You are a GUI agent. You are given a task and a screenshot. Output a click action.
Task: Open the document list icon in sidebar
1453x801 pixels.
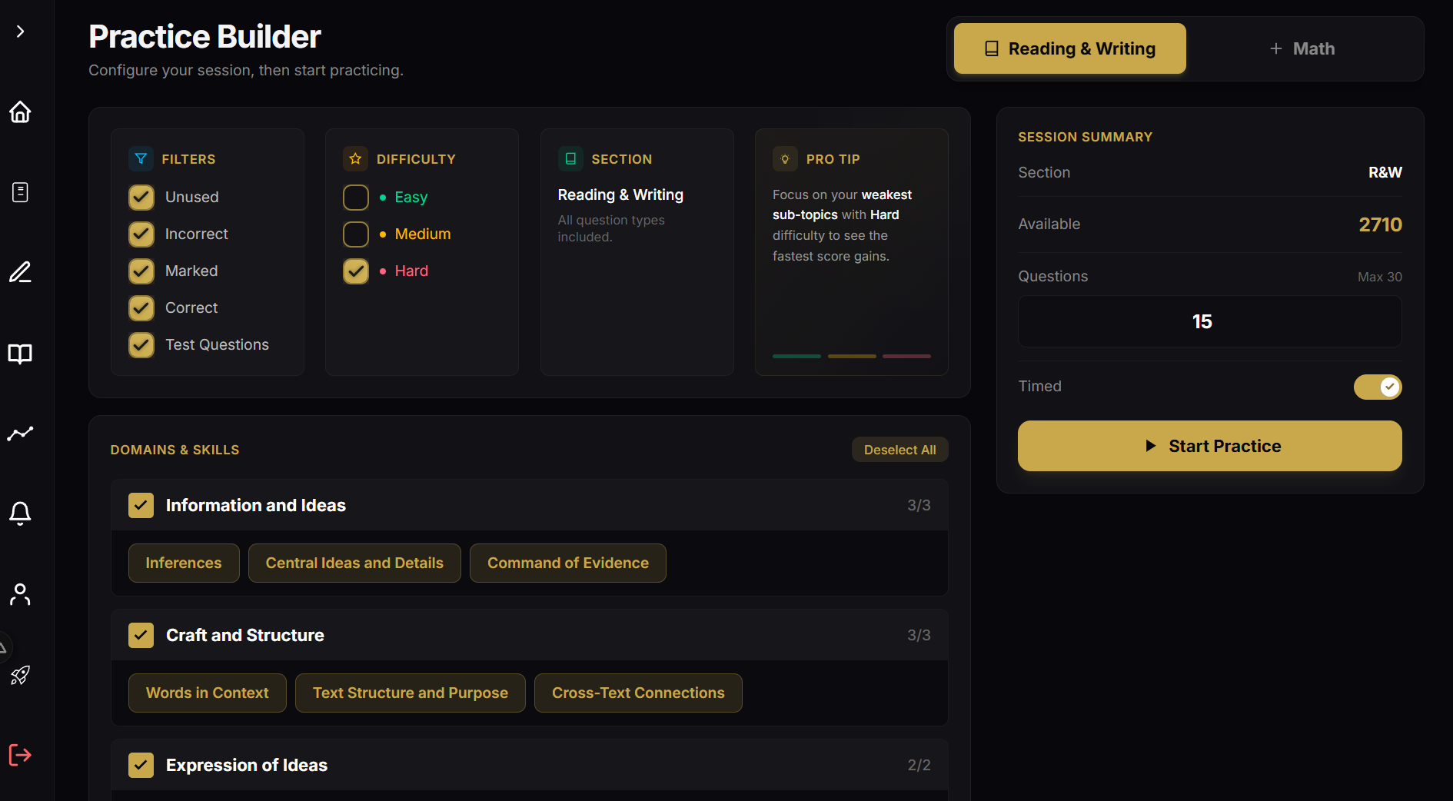20,192
